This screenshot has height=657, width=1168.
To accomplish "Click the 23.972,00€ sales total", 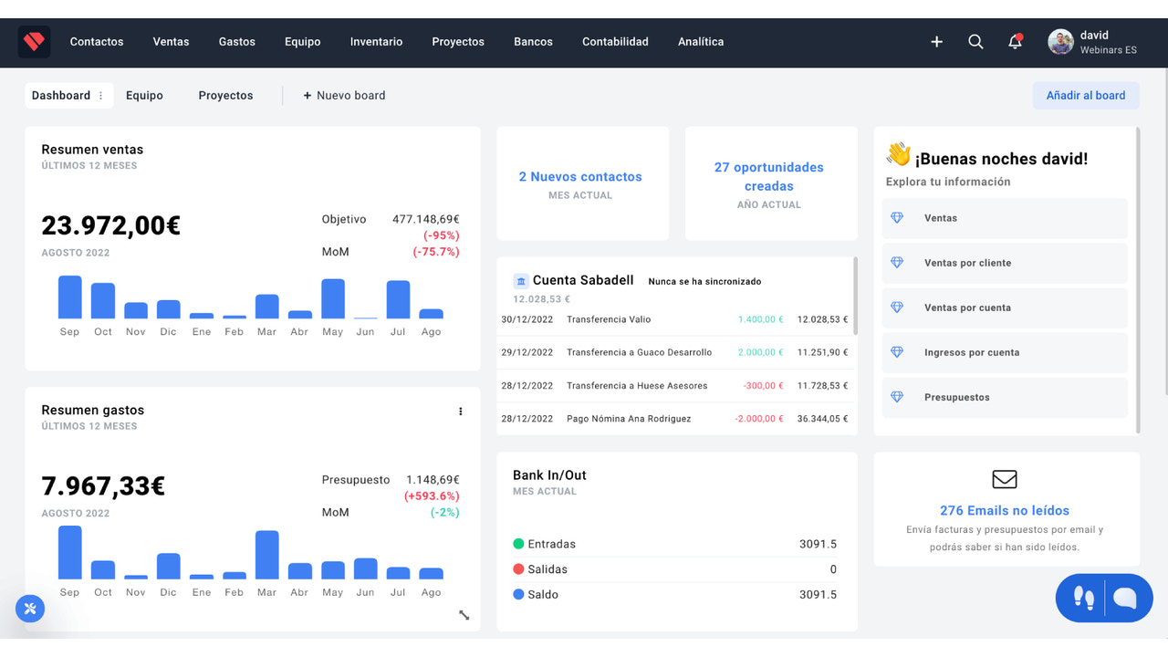I will [111, 225].
